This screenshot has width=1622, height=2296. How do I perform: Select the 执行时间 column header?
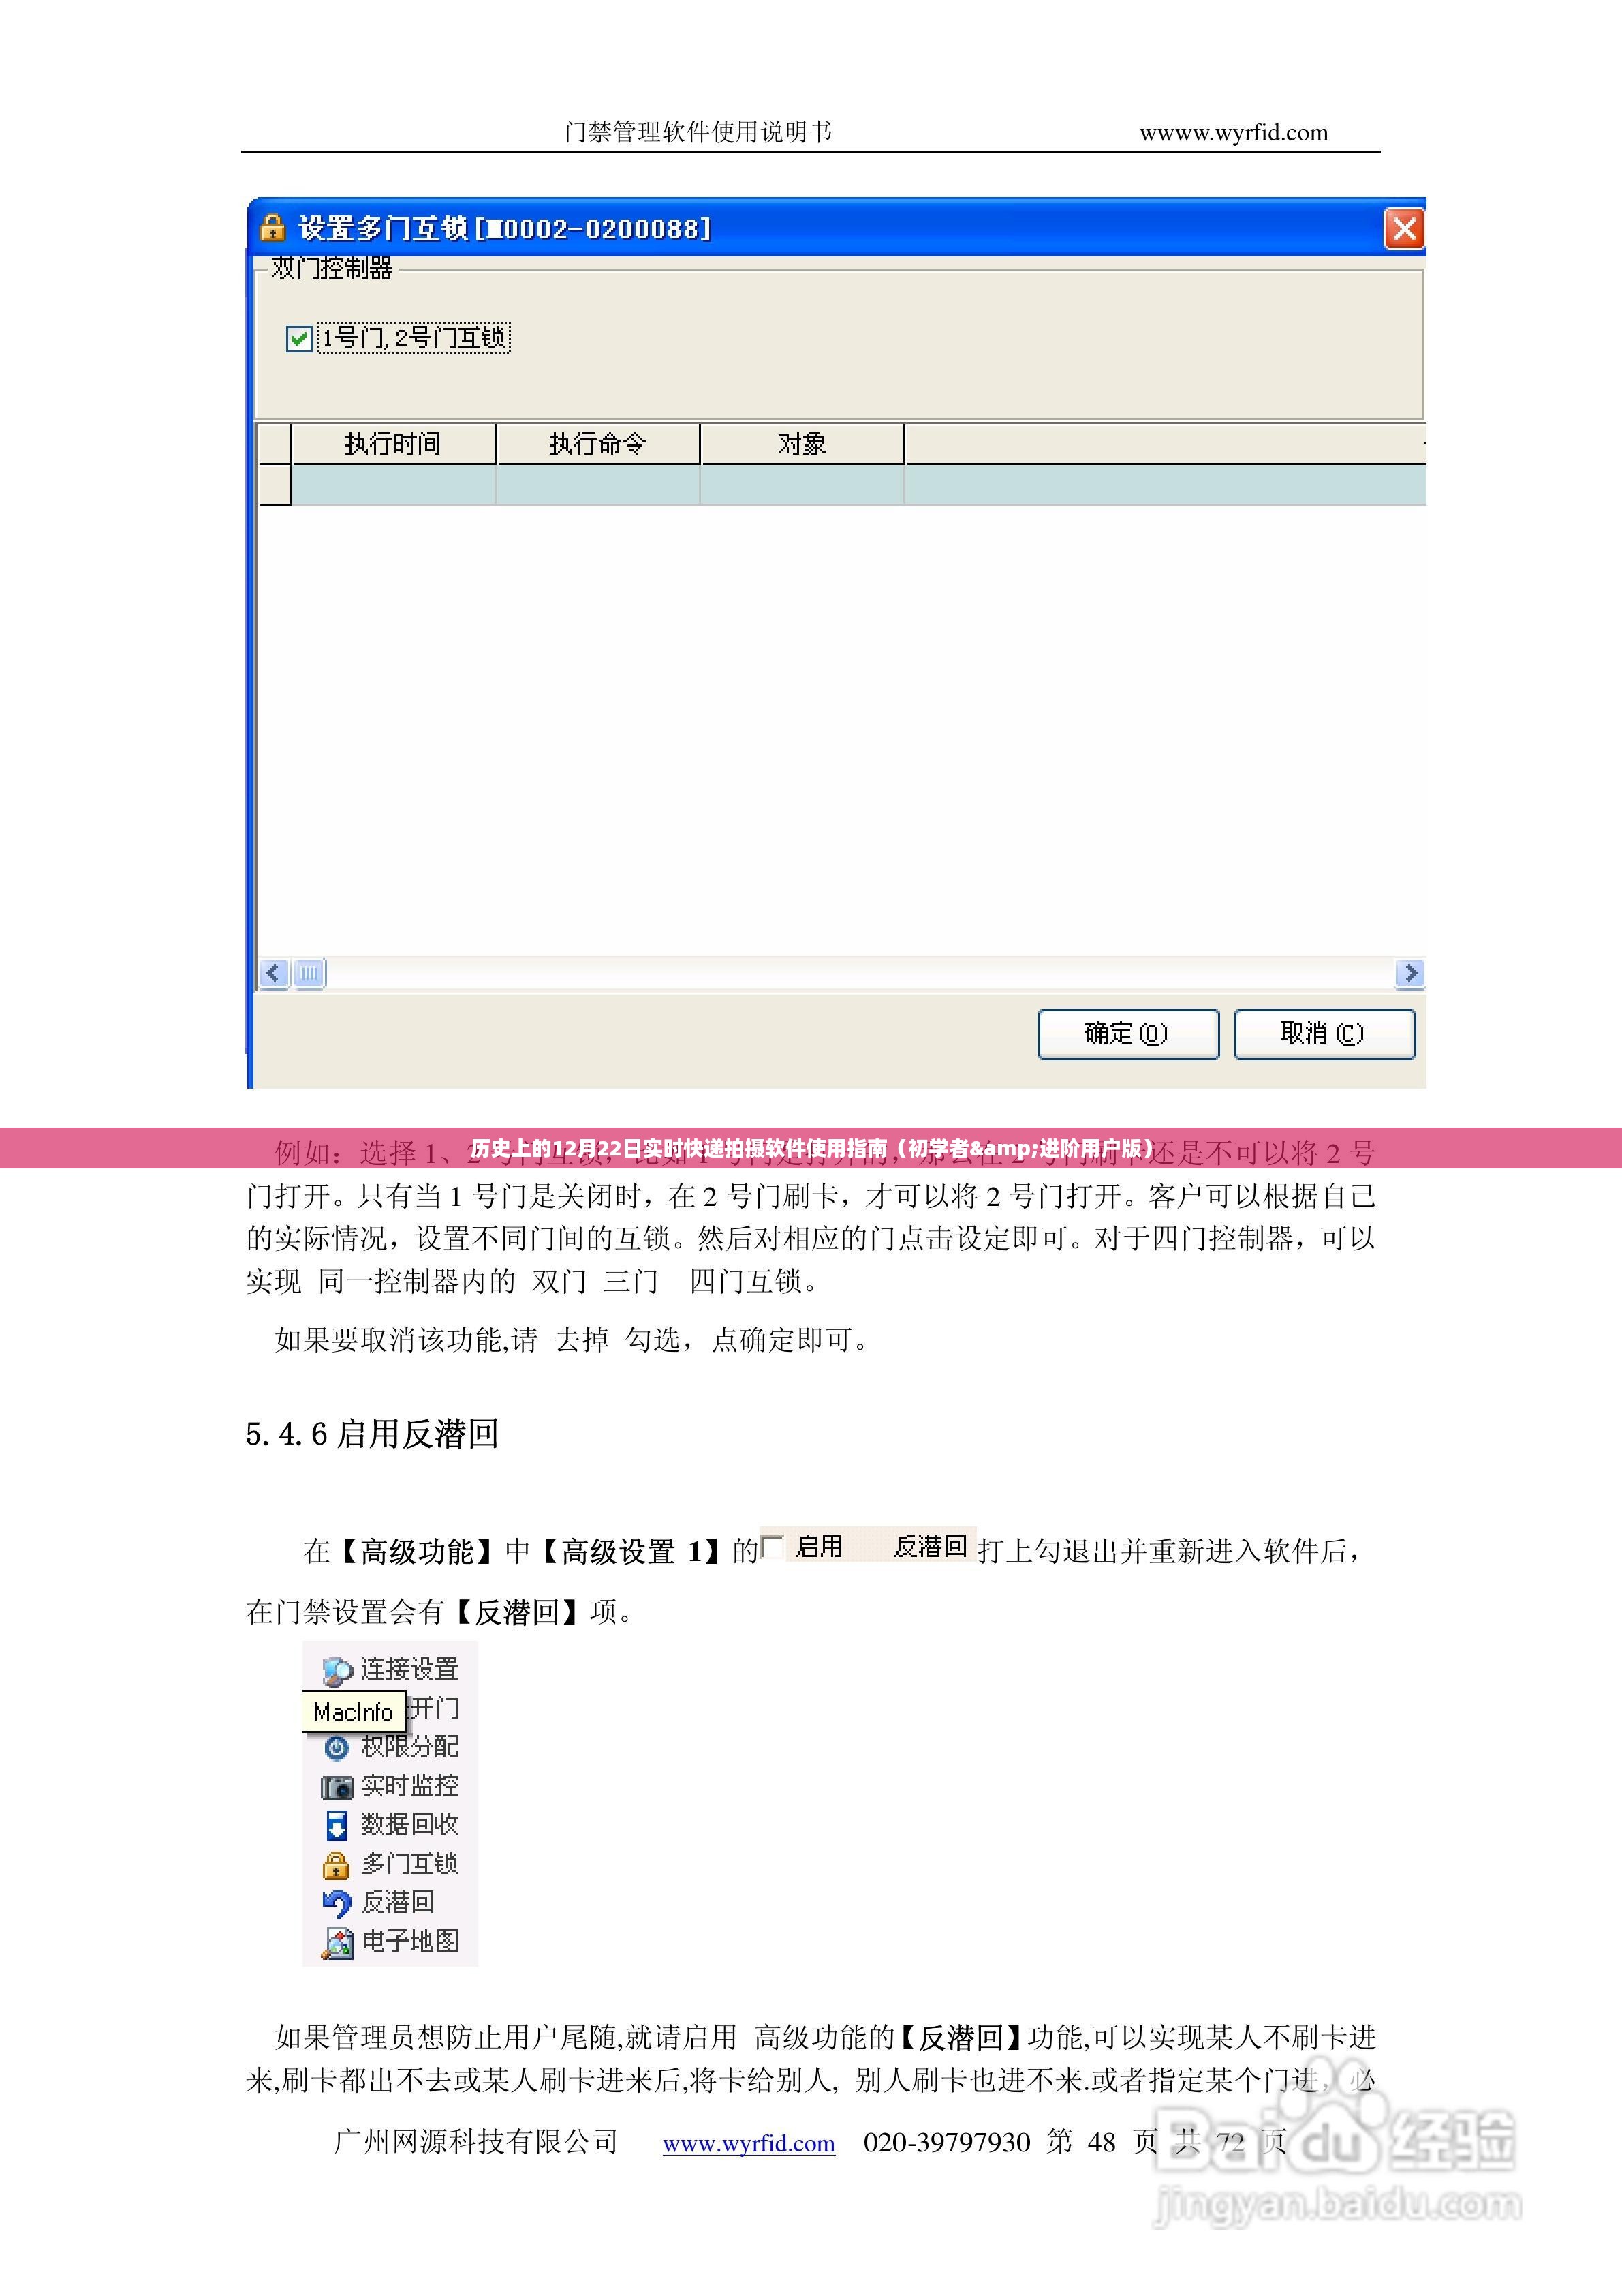tap(393, 443)
